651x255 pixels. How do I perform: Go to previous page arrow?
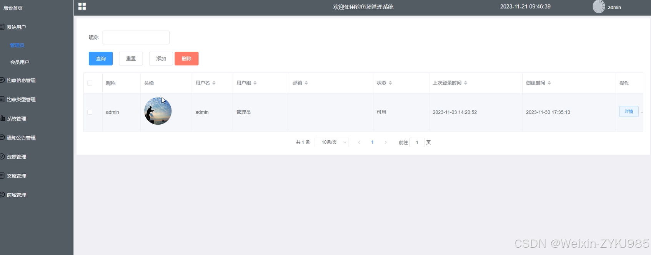(359, 142)
